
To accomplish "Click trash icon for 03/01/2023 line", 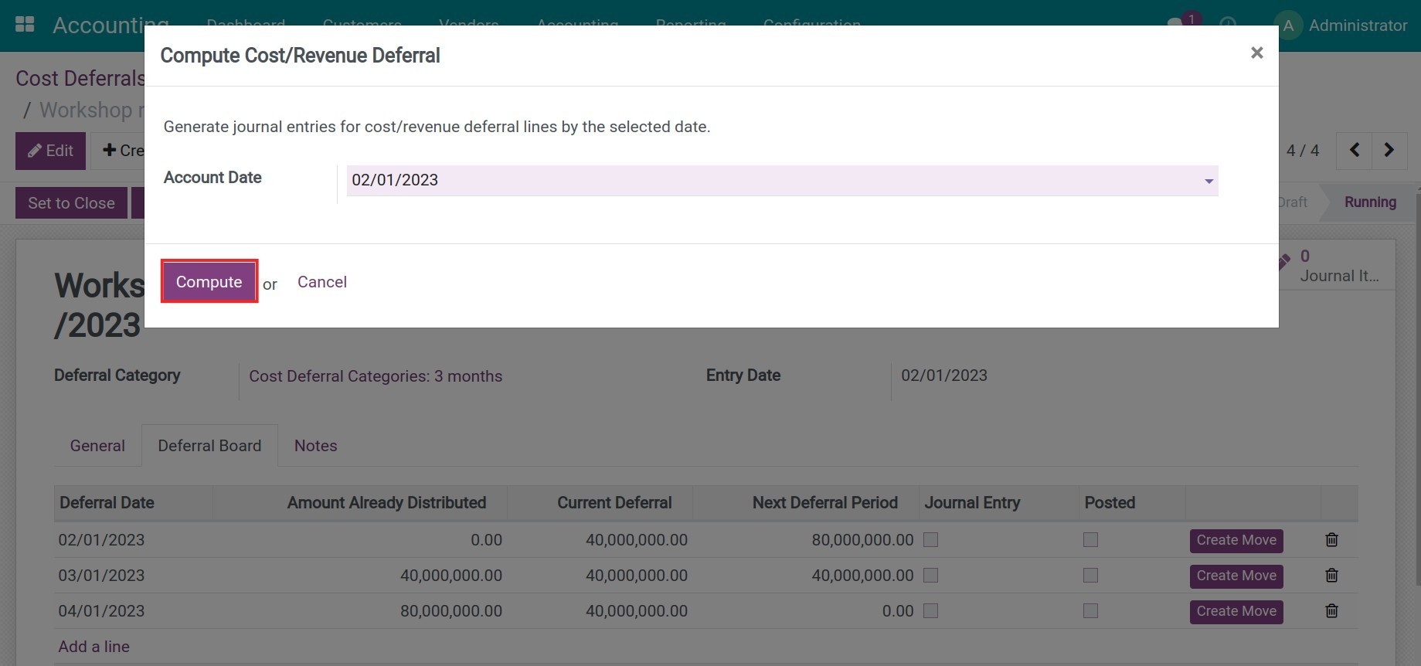I will point(1331,576).
